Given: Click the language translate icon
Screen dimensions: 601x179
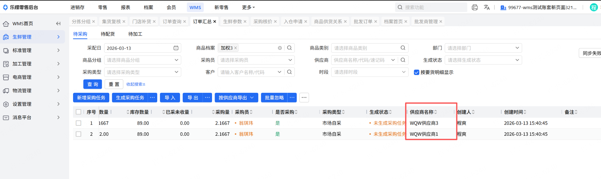Looking at the screenshot, I should coord(487,7).
